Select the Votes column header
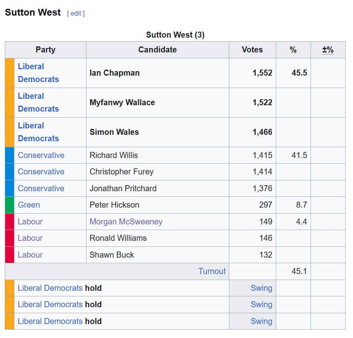The image size is (353, 338). (x=252, y=50)
